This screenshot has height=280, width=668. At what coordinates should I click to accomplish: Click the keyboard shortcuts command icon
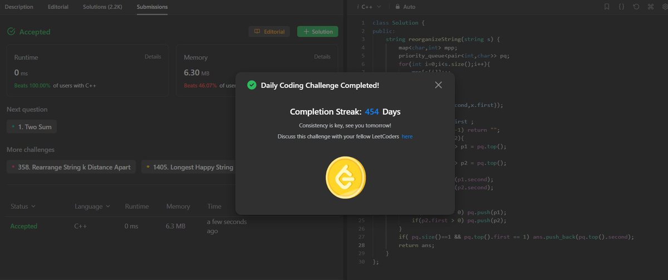click(650, 7)
